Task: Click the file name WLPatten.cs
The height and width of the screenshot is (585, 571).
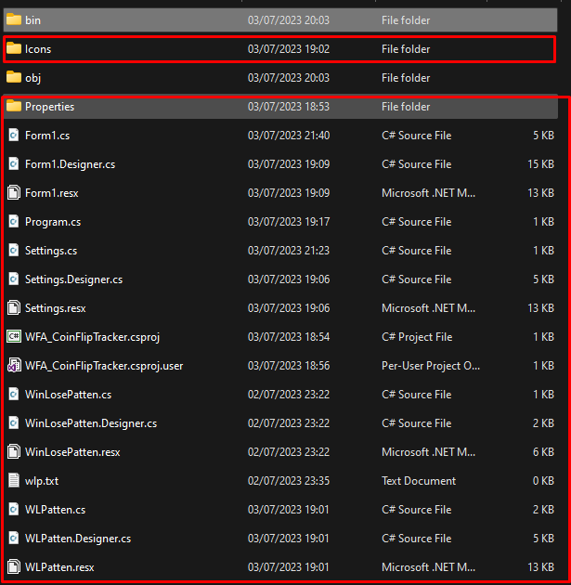Action: coord(55,509)
